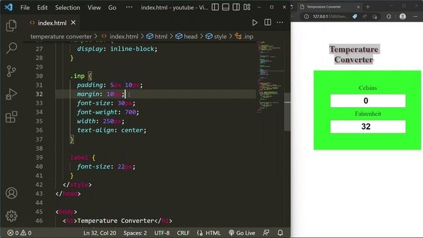Split the editor to the right
Screen dimensions: 423x238
click(268, 22)
